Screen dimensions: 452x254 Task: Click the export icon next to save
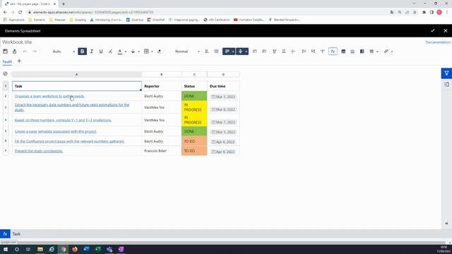point(14,52)
